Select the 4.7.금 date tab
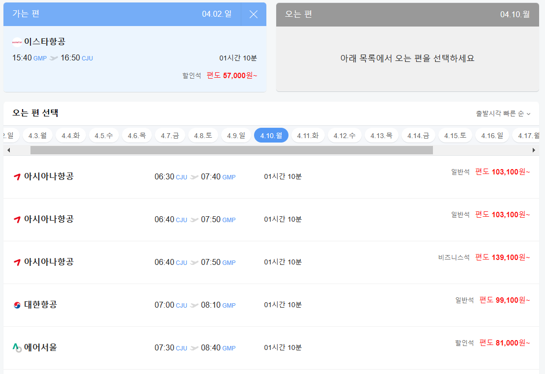The image size is (545, 374). coord(170,136)
